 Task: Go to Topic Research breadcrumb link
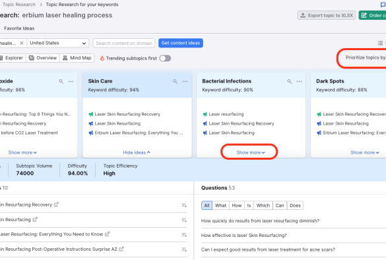tap(19, 5)
